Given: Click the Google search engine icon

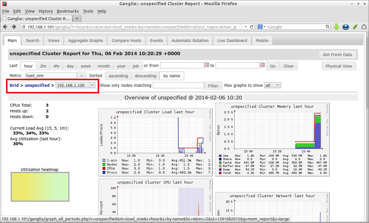Looking at the screenshot, I should click(x=260, y=27).
